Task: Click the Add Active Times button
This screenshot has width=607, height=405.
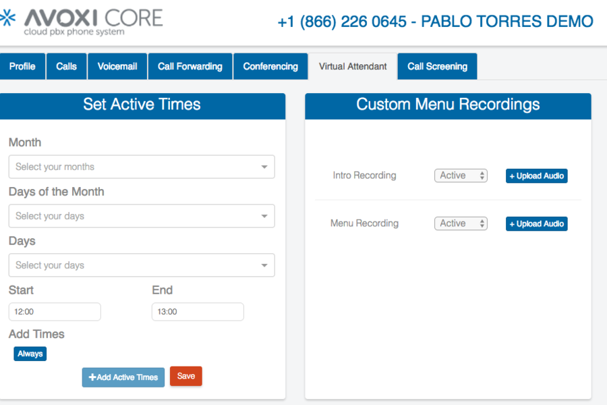Action: [x=123, y=377]
